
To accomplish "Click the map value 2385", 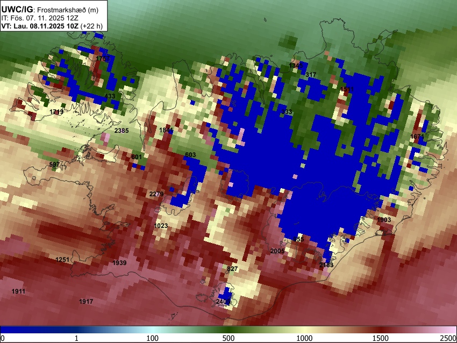I will [122, 131].
